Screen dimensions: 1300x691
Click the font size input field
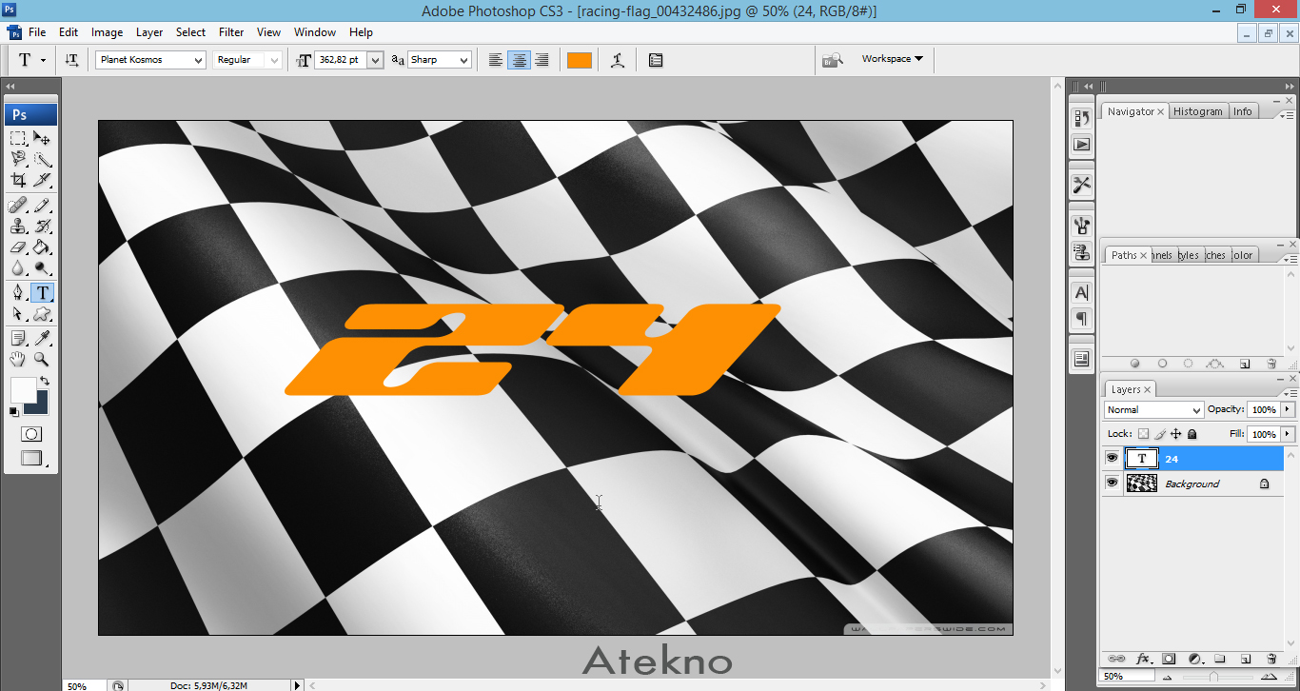pyautogui.click(x=345, y=59)
